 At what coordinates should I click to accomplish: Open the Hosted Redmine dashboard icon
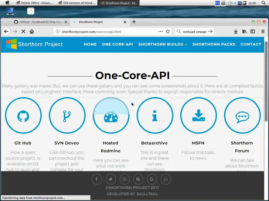click(111, 115)
